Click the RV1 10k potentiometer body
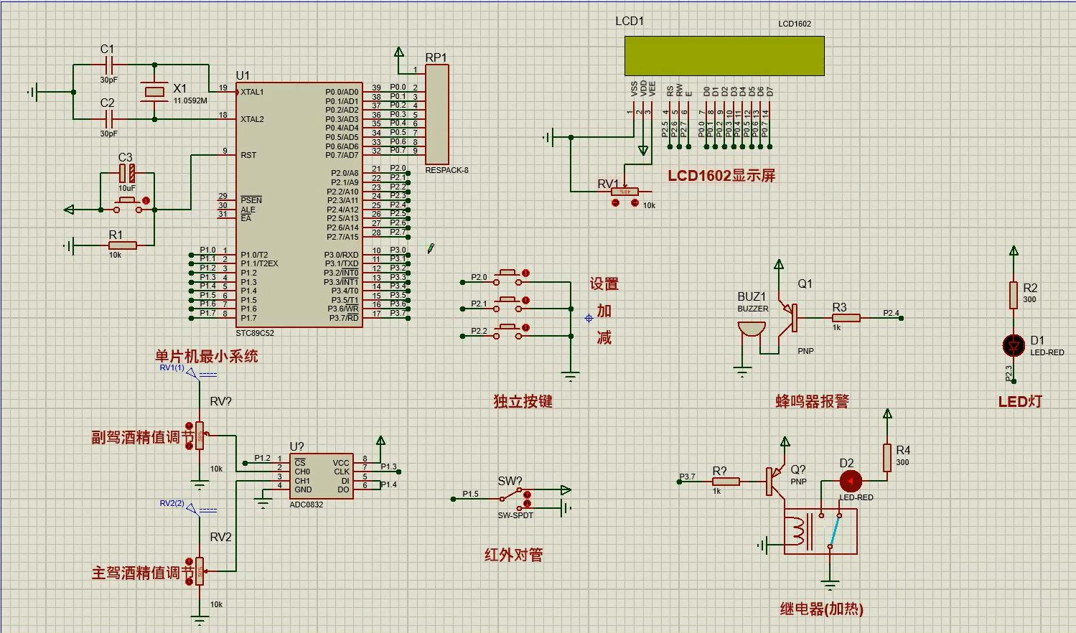This screenshot has width=1076, height=633. click(624, 192)
